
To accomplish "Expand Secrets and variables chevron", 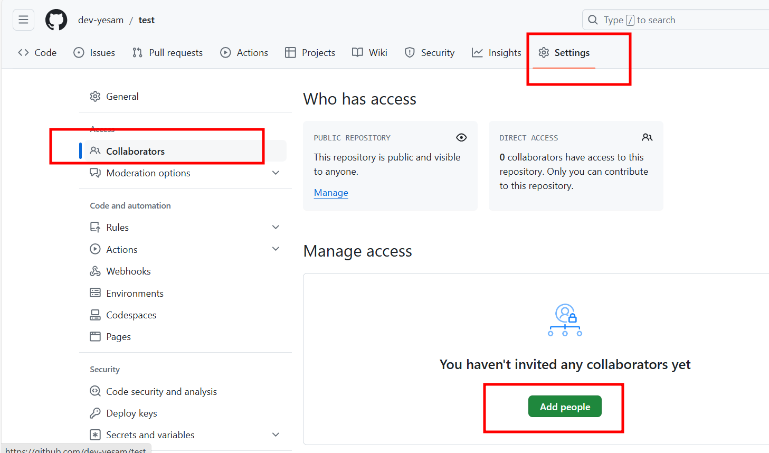I will click(x=276, y=435).
